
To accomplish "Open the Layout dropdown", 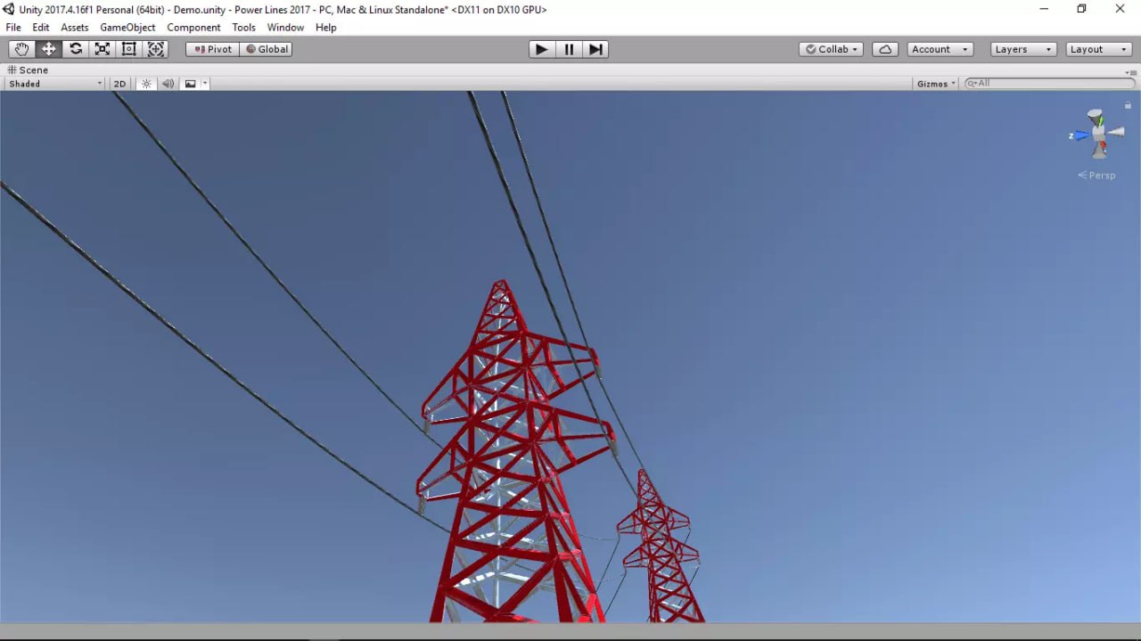I will tap(1097, 49).
